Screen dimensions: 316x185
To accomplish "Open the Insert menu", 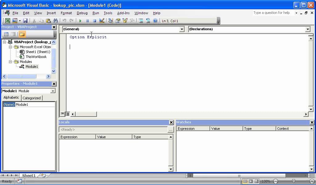I will pyautogui.click(x=51, y=13).
